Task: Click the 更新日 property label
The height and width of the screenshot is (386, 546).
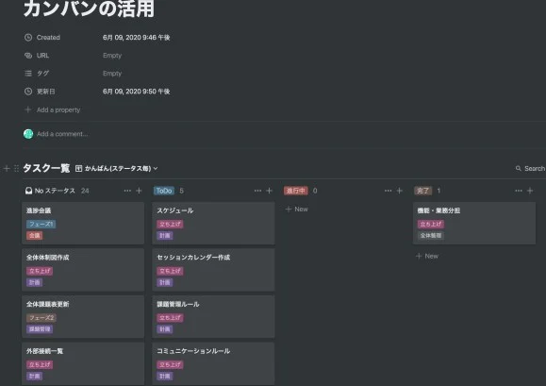Action: tap(46, 92)
